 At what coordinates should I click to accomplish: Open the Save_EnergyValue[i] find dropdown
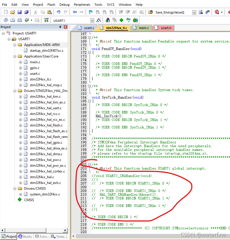(194, 12)
